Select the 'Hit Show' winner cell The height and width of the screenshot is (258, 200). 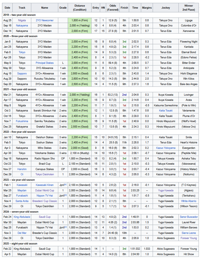(x=189, y=254)
